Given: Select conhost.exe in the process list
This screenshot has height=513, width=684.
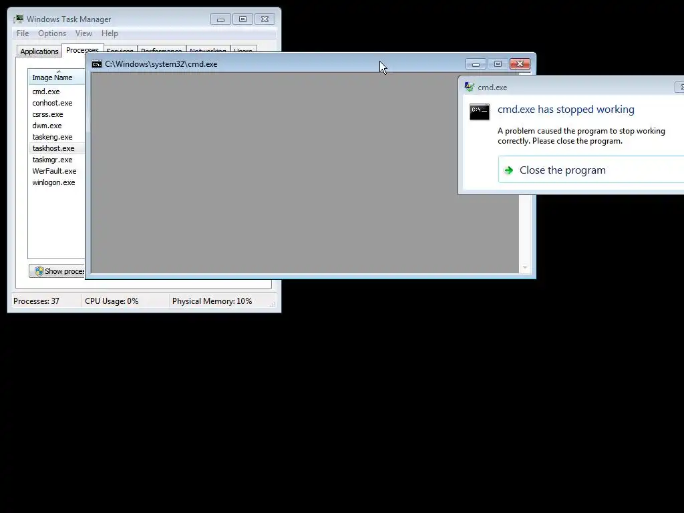Looking at the screenshot, I should 52,103.
